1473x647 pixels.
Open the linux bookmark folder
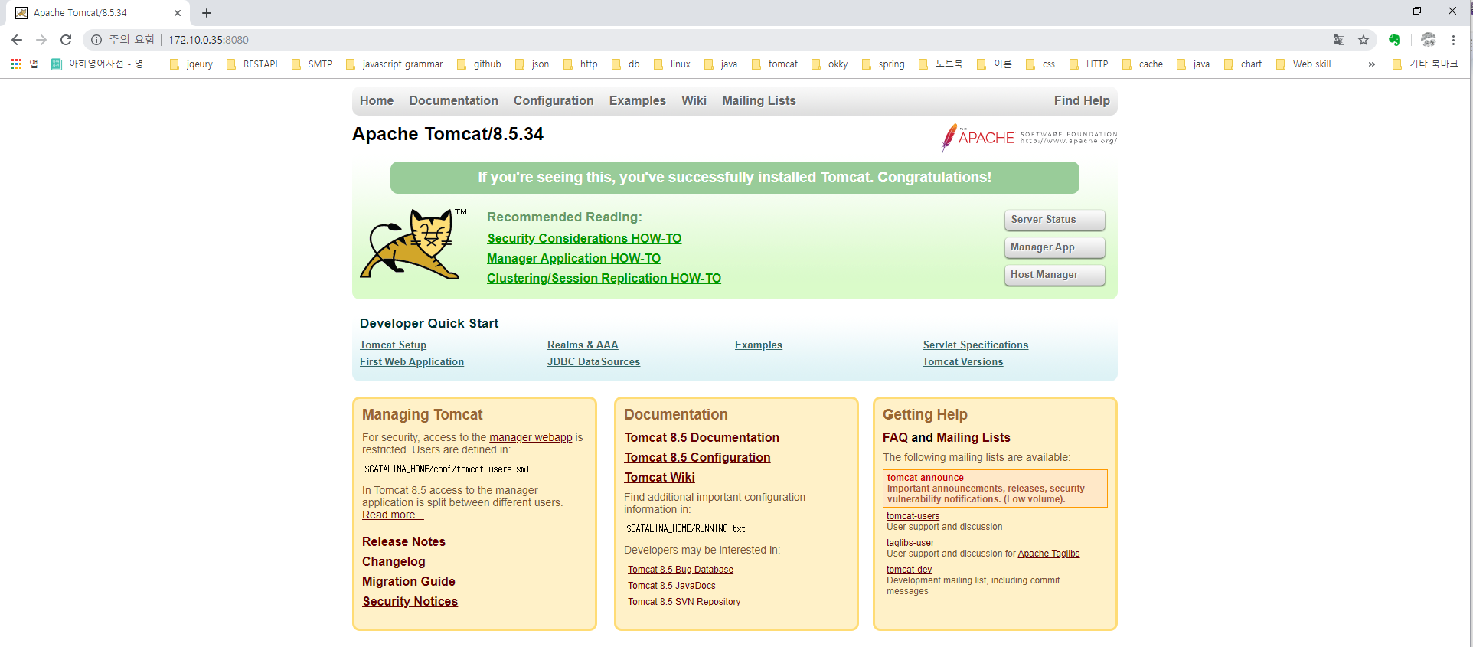click(672, 64)
